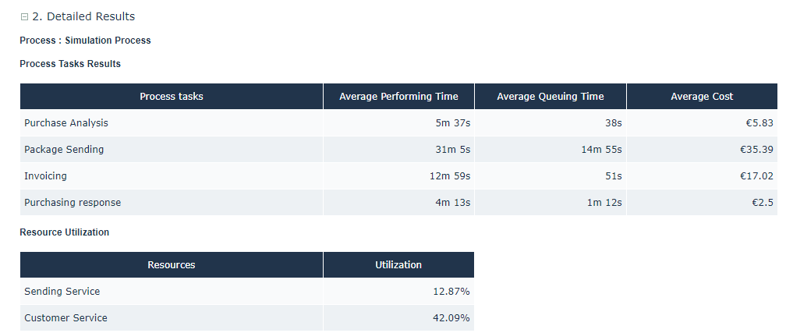Select the Utilization column header
Viewport: 786px width, 333px height.
[398, 265]
